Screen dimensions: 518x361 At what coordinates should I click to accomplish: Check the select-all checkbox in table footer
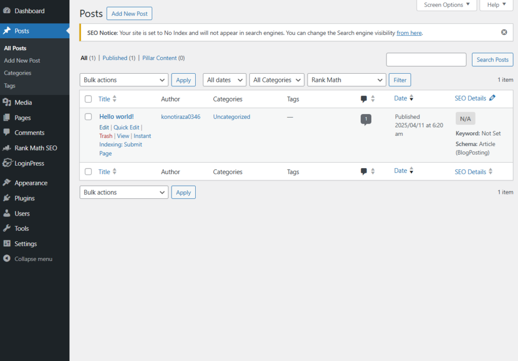[x=88, y=172]
